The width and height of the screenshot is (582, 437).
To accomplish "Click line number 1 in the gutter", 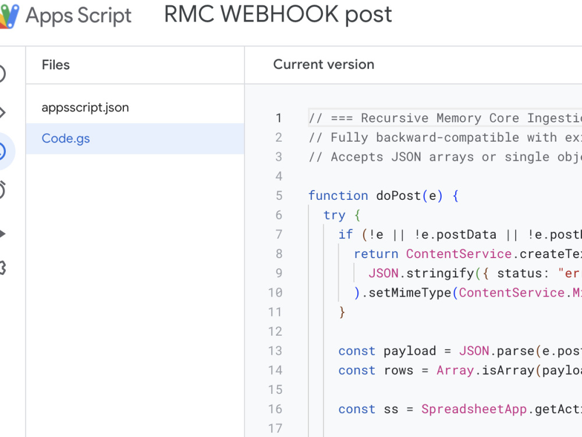I will click(278, 118).
